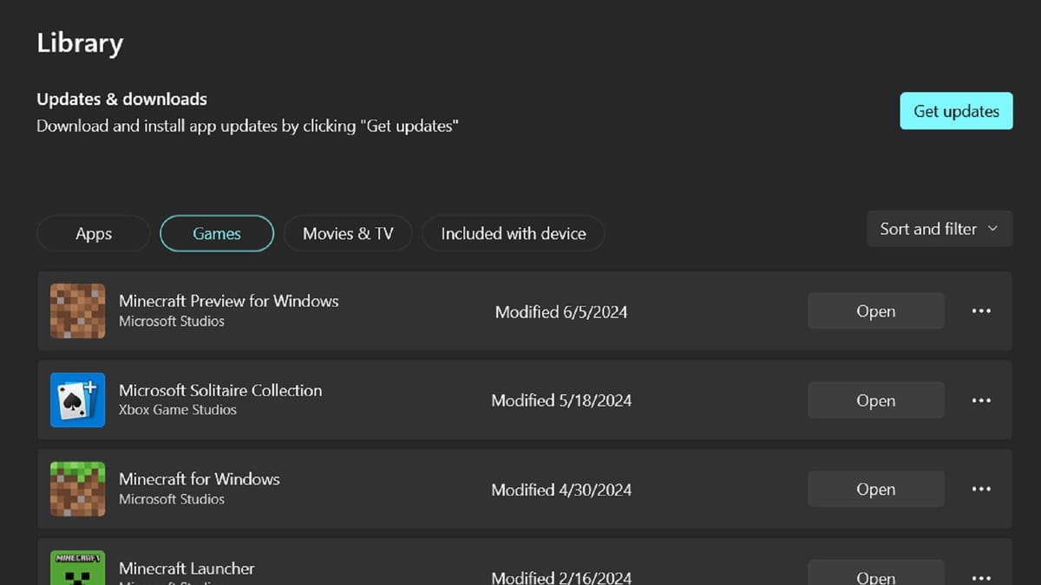This screenshot has width=1041, height=585.
Task: Open more options for Minecraft Preview
Action: coord(981,310)
